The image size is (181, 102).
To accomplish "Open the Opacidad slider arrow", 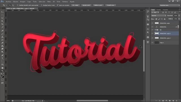I will tap(179, 16).
